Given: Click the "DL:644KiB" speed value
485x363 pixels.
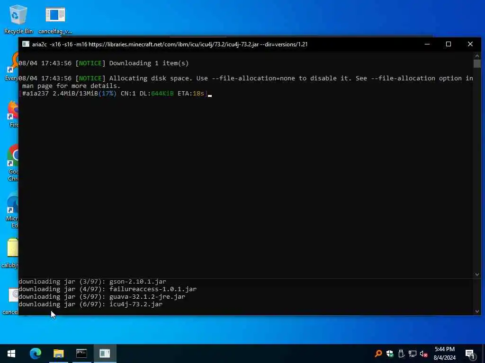Looking at the screenshot, I should (x=156, y=93).
